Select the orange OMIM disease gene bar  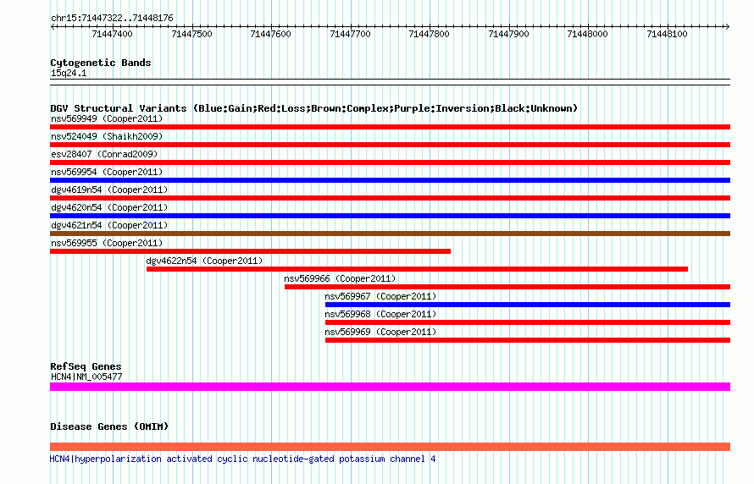[x=390, y=447]
